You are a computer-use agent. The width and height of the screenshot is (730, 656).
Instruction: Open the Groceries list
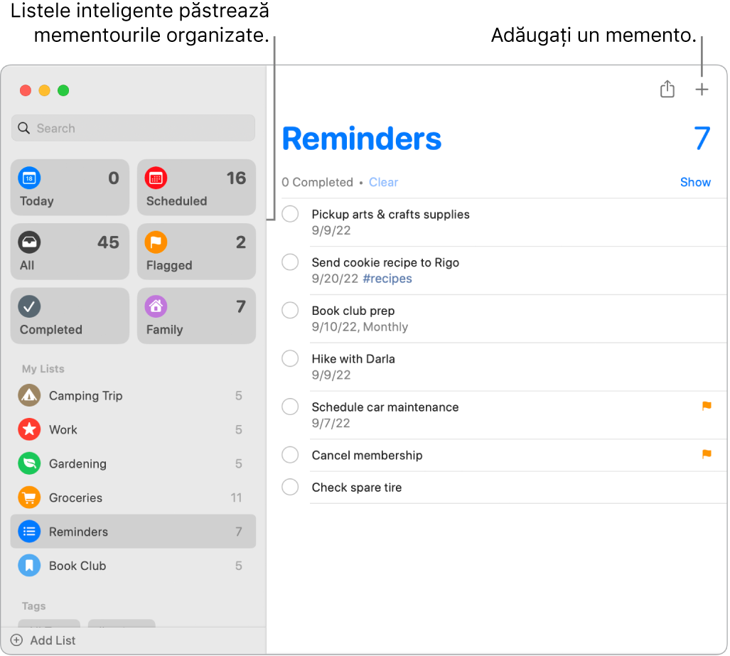75,498
